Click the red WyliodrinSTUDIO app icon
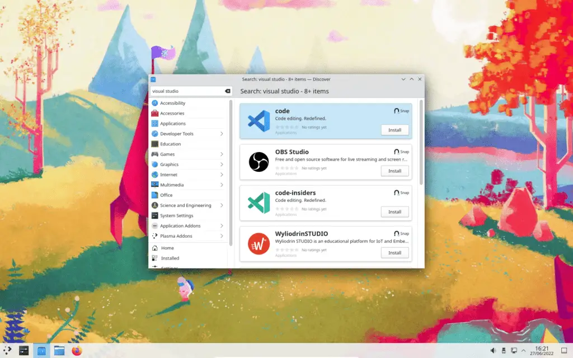Viewport: 573px width, 358px height. click(259, 243)
